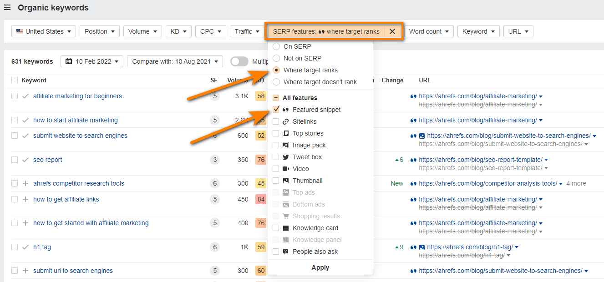Click the checkmark icon beside 'submit website to search engines'

click(25, 136)
